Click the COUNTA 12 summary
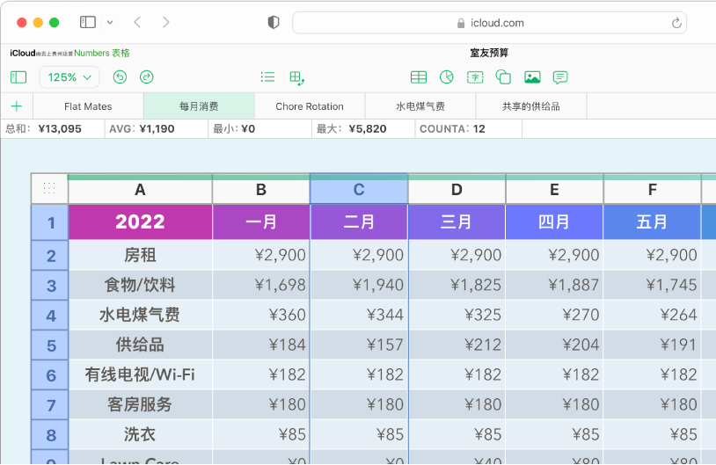This screenshot has width=716, height=465. point(469,128)
